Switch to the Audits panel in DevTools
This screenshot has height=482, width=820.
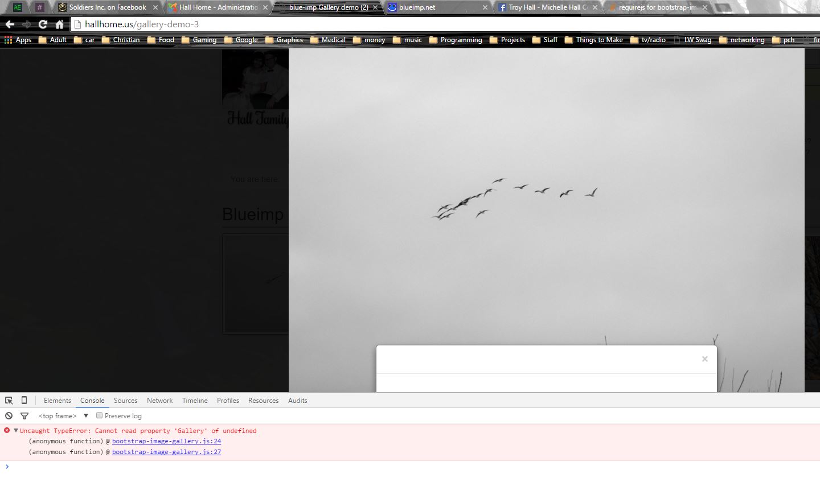coord(297,401)
